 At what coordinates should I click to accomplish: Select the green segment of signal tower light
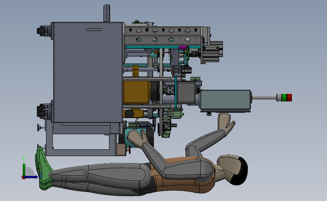click(284, 98)
